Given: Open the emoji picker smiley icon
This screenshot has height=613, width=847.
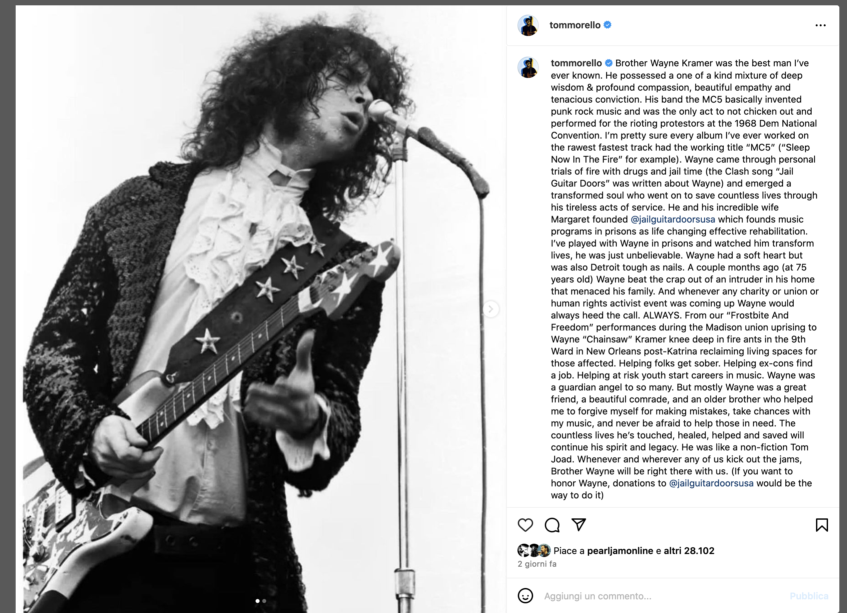Looking at the screenshot, I should (525, 596).
